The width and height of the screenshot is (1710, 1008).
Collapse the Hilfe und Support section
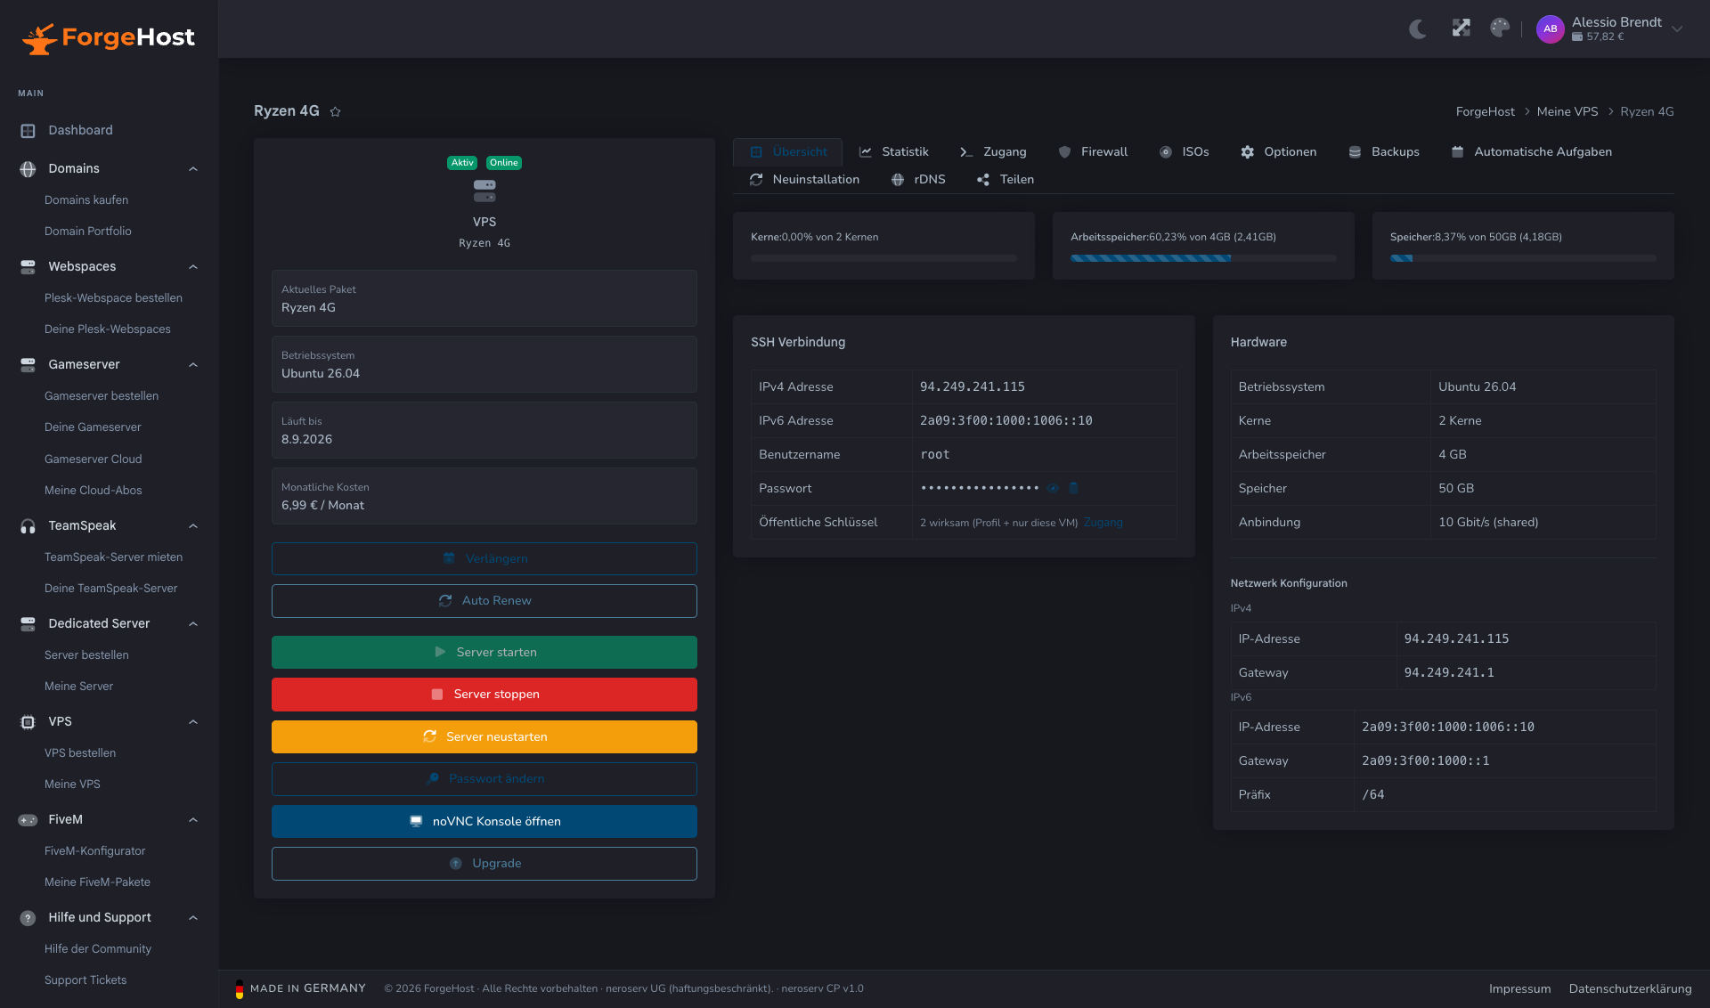pos(192,918)
